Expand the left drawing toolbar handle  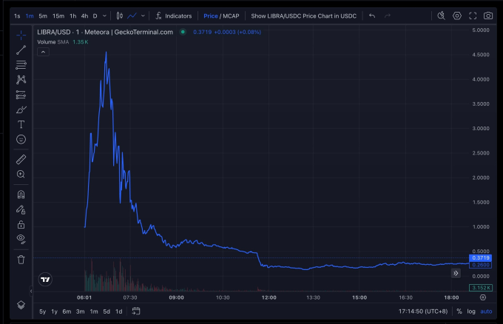[x=31, y=291]
